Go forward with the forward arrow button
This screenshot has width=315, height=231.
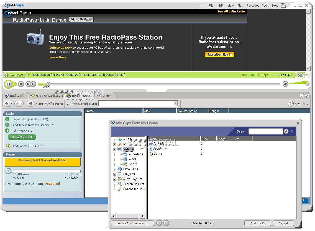click(x=17, y=104)
